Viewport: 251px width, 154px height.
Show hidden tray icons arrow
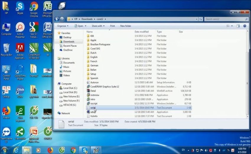click(189, 150)
